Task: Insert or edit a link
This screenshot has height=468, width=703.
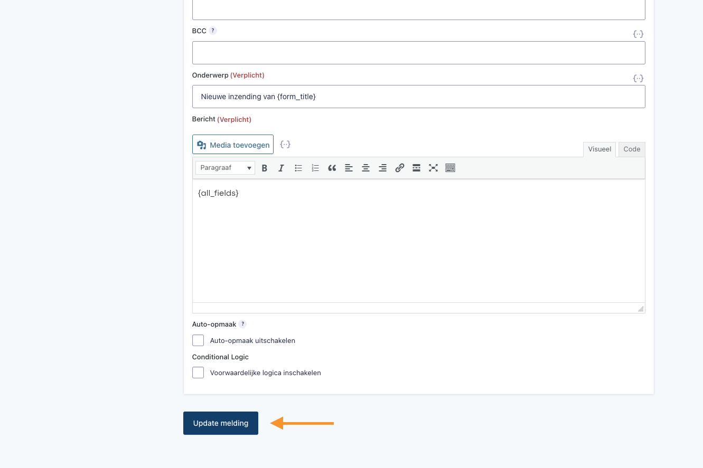Action: coord(400,168)
